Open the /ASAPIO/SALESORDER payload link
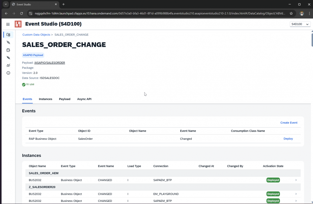 50,63
